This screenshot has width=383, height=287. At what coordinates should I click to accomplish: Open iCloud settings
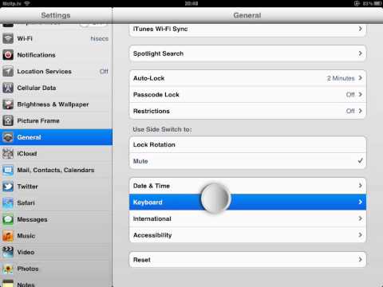pos(56,154)
